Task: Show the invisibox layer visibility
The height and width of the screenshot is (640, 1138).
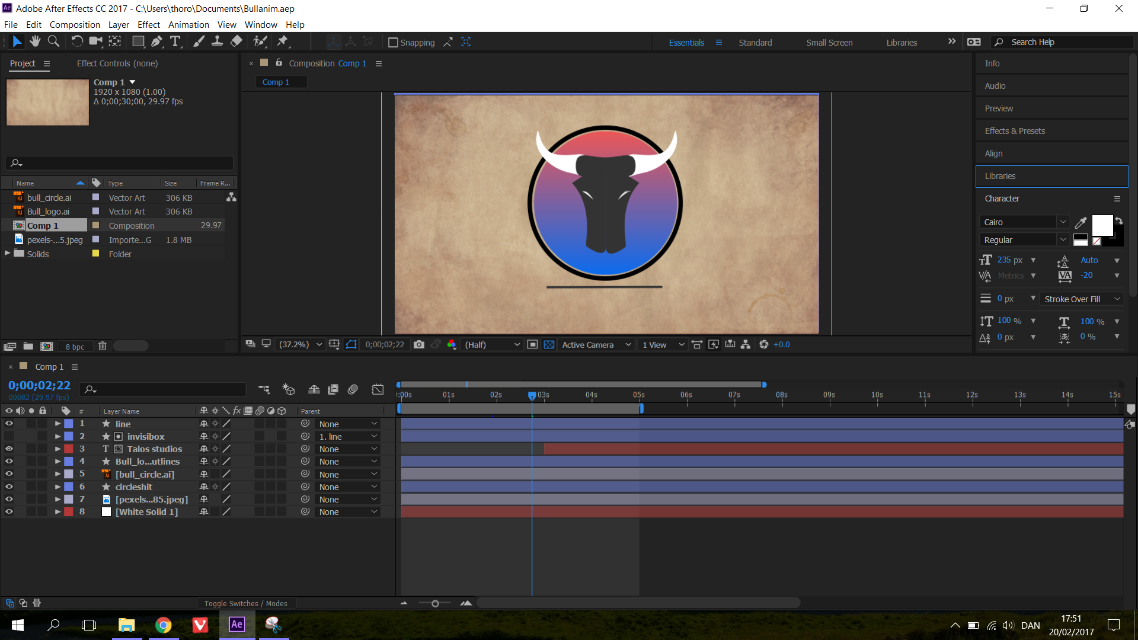Action: (x=9, y=437)
